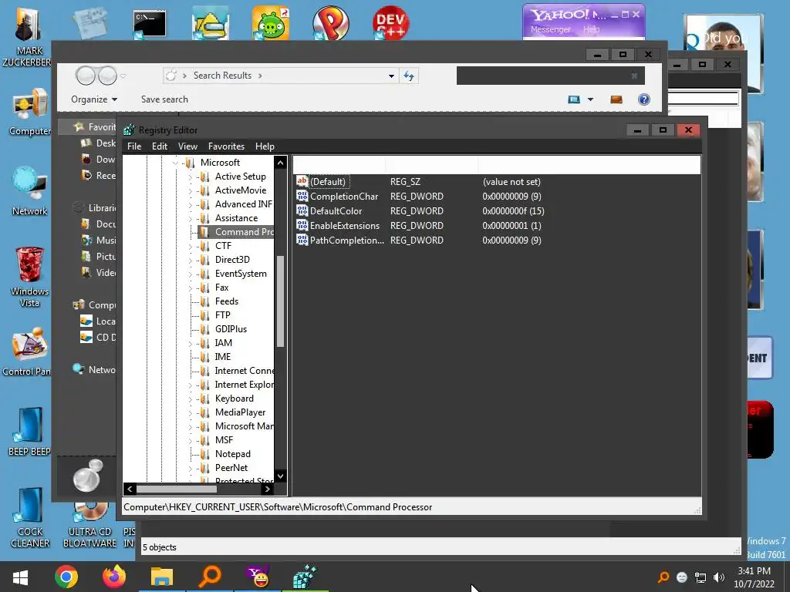This screenshot has width=790, height=592.
Task: Expand the EventSystem registry key
Action: [x=190, y=274]
